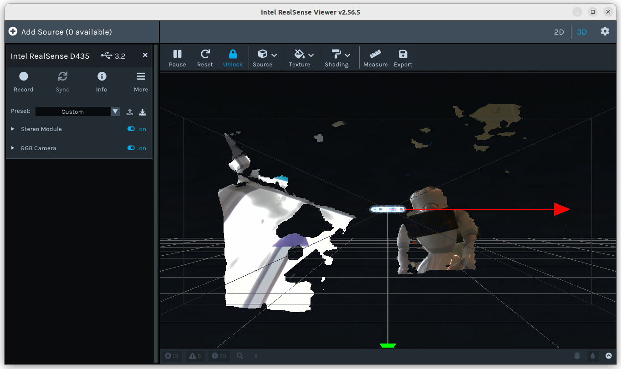Expand the RGB Camera section
The image size is (621, 369).
13,148
